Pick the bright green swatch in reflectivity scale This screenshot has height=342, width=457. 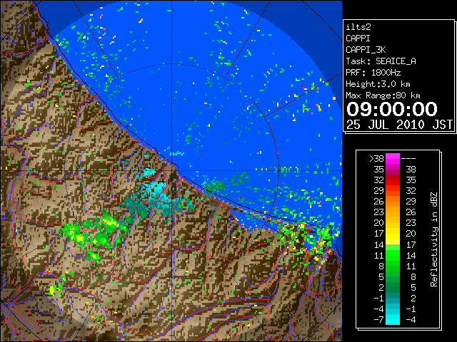(x=393, y=255)
